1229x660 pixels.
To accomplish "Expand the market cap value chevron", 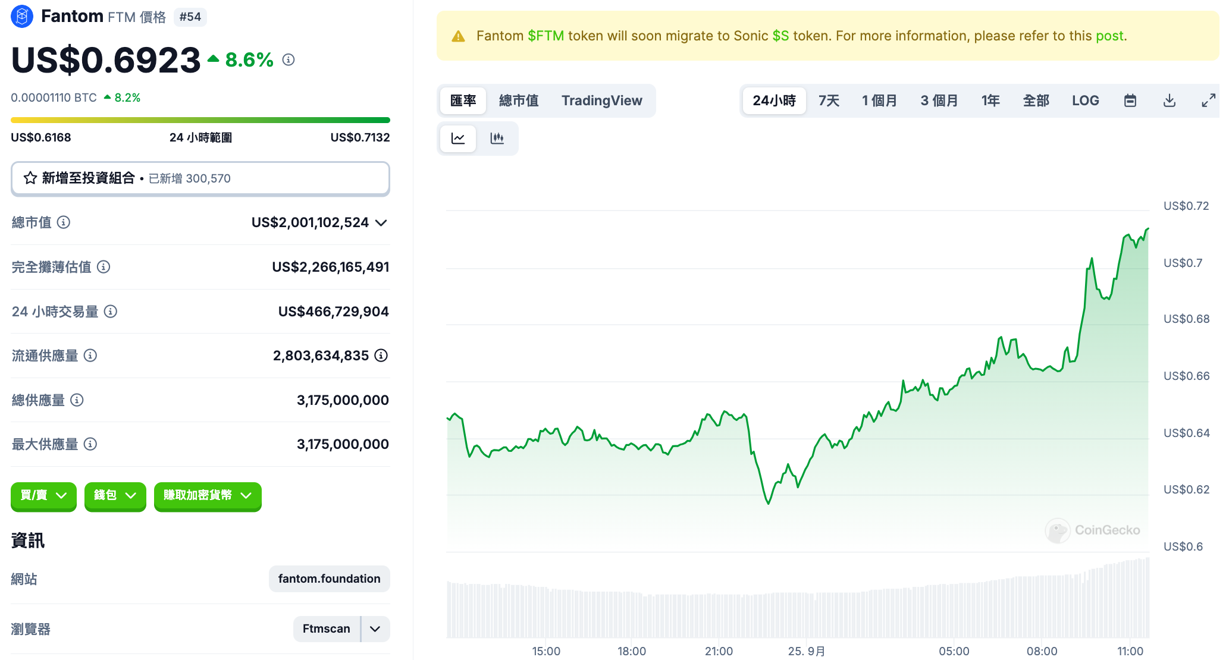I will [381, 223].
